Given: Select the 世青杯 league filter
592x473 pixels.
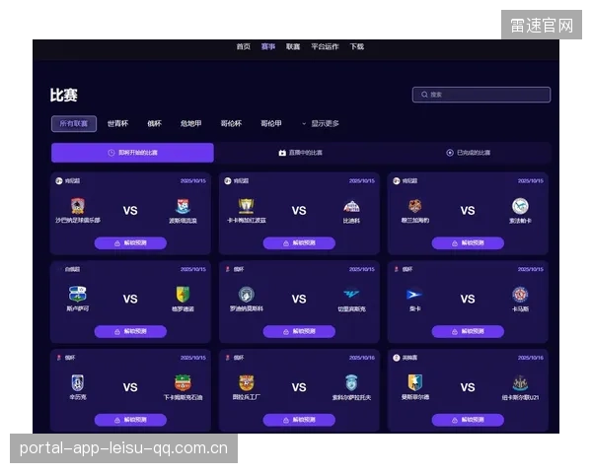Looking at the screenshot, I should click(x=117, y=124).
